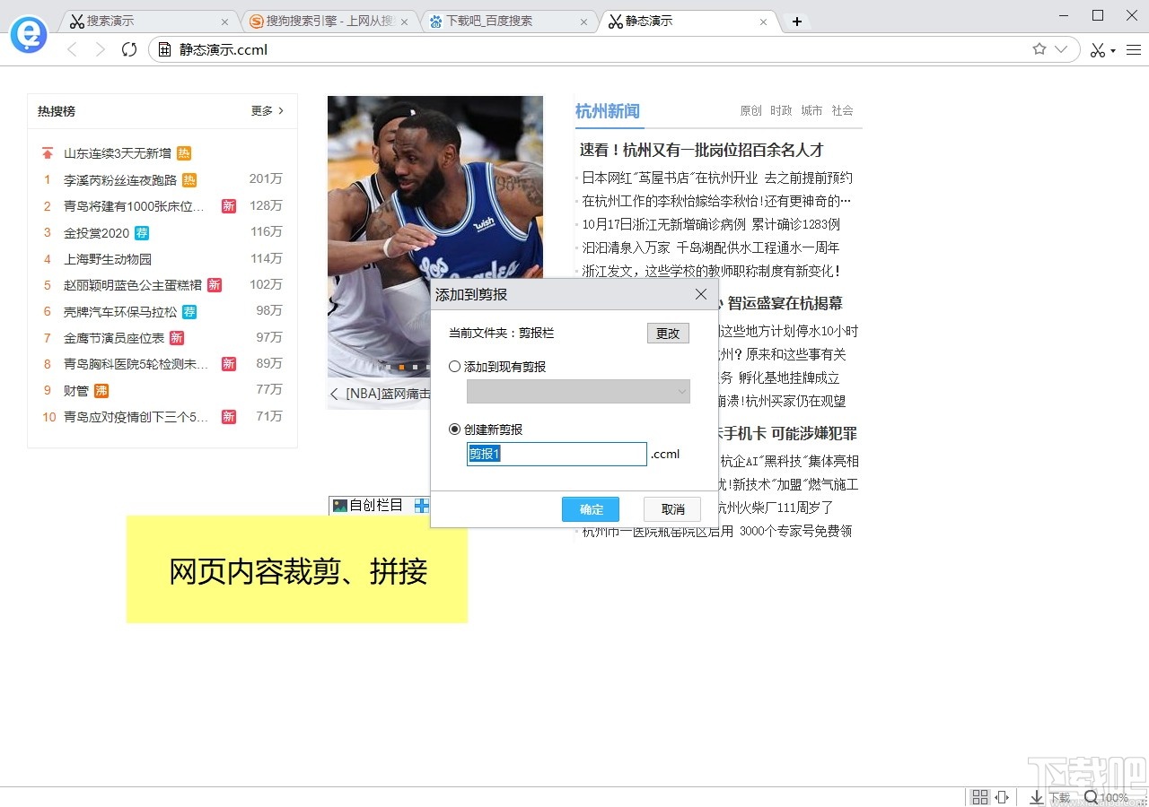Image resolution: width=1149 pixels, height=807 pixels.
Task: Click the refresh page icon
Action: coord(128,50)
